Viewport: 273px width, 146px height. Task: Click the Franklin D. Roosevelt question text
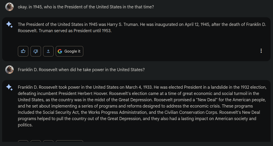81,70
